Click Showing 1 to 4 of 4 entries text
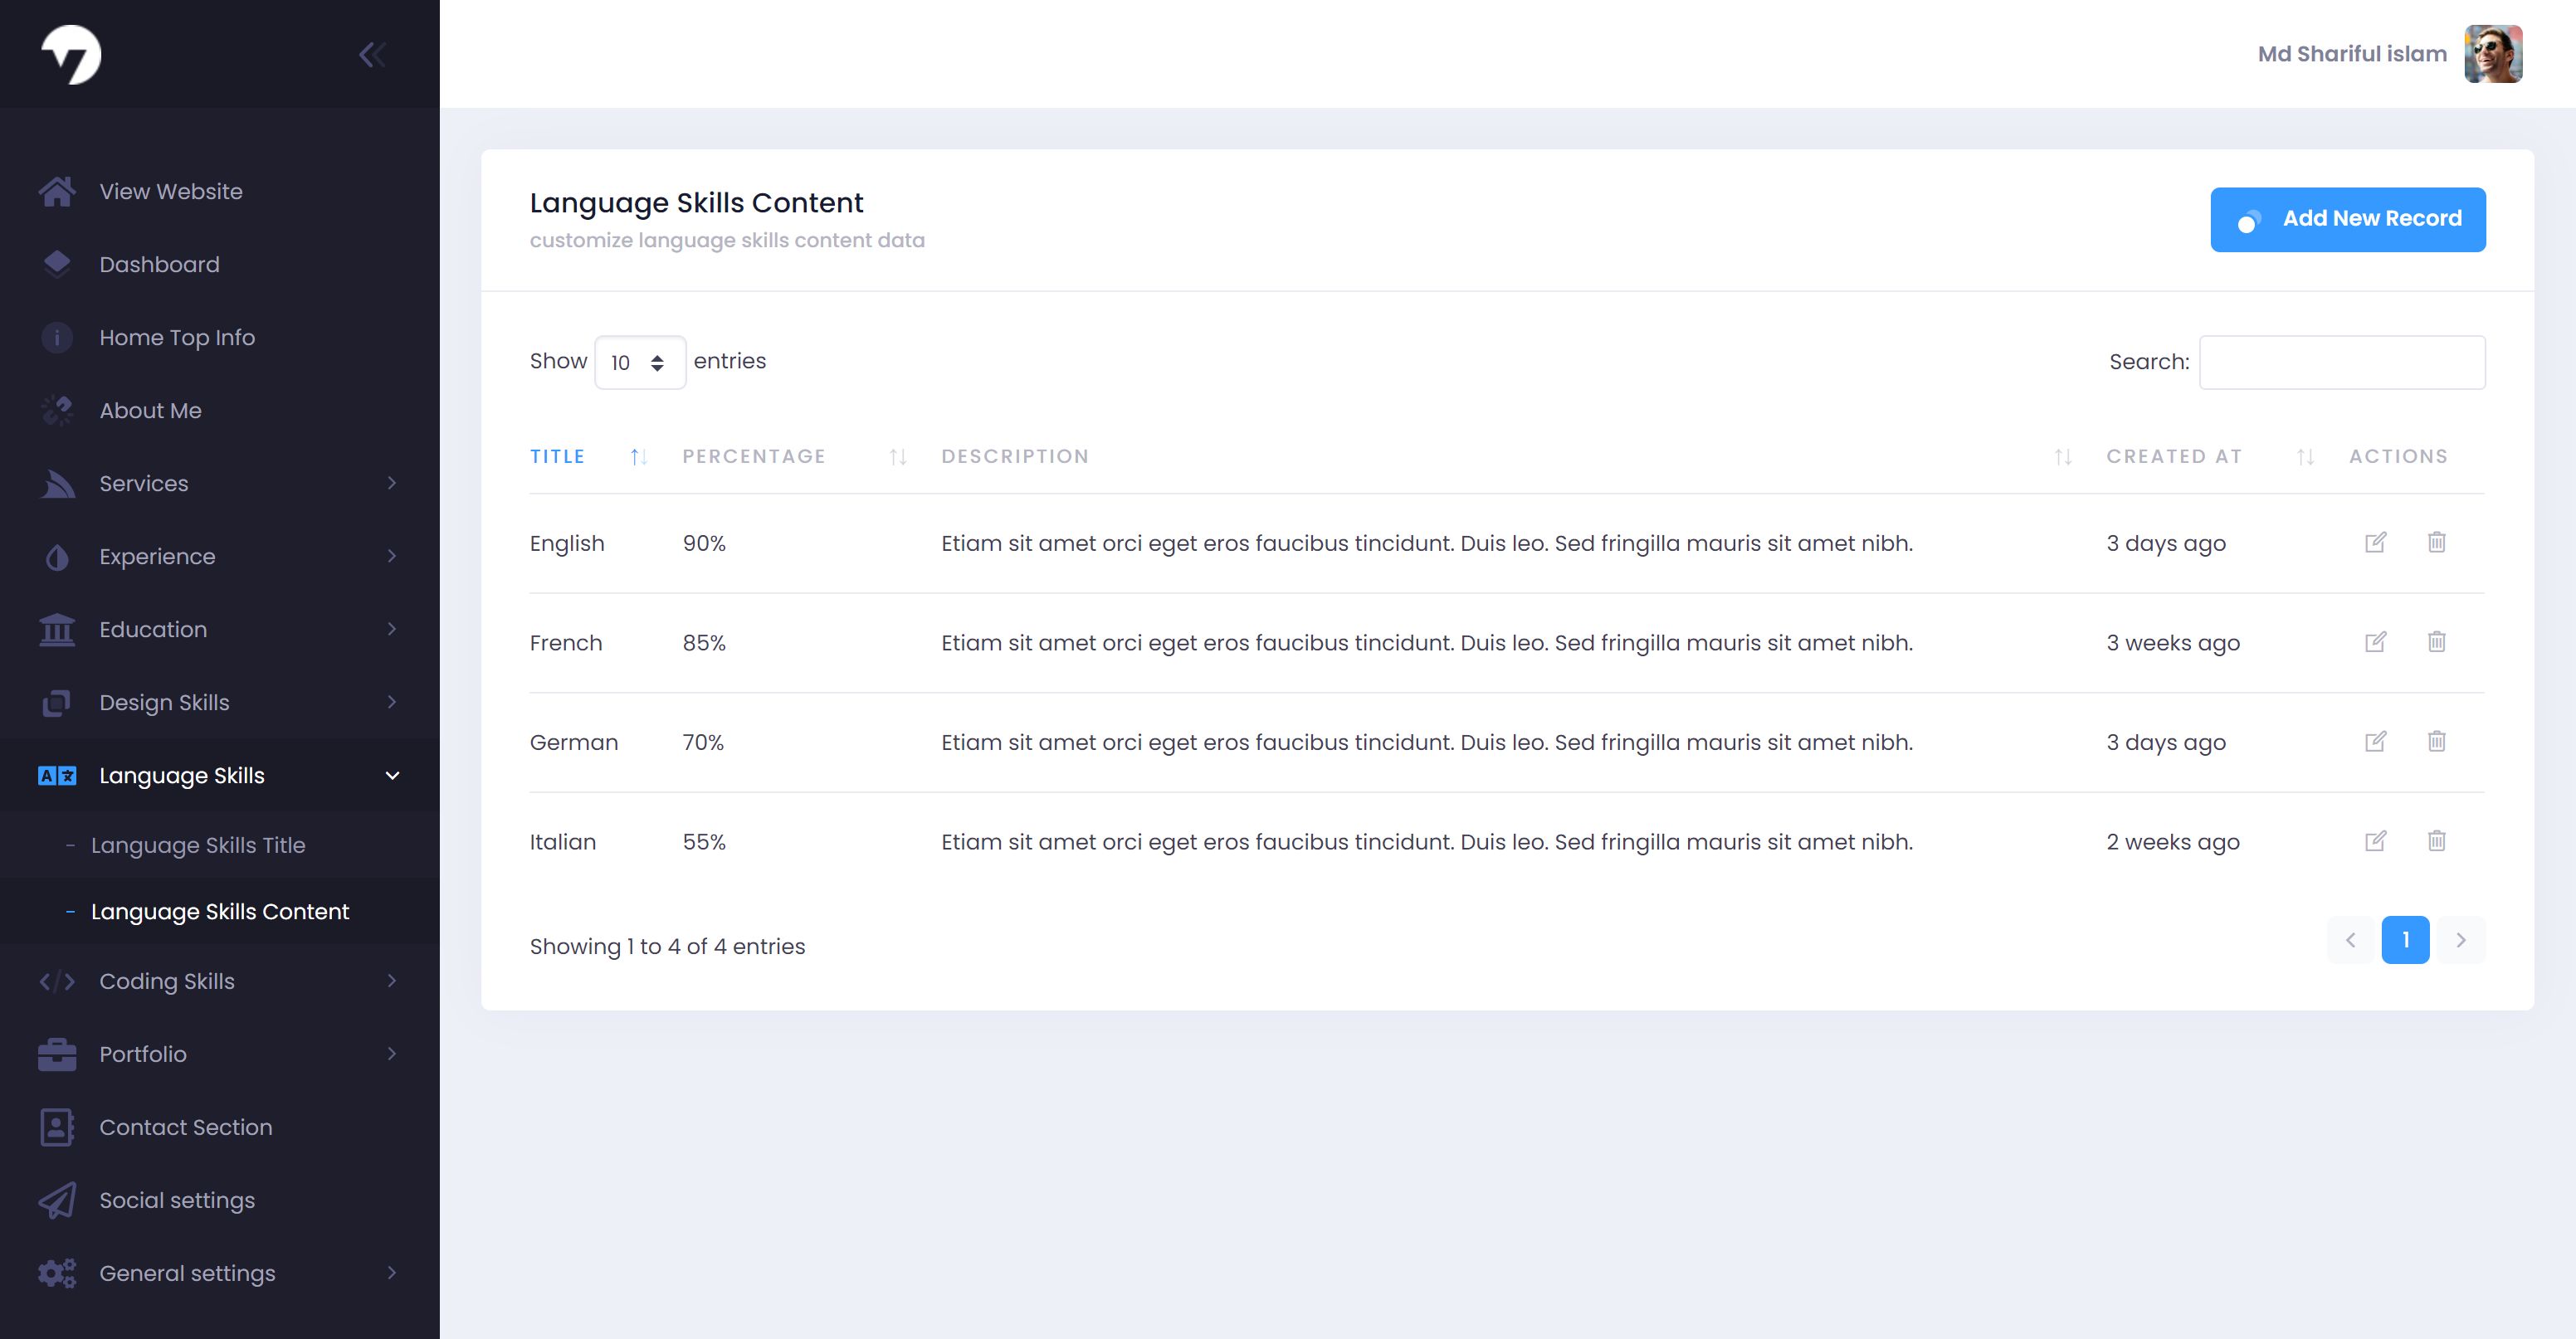This screenshot has width=2576, height=1339. (x=667, y=946)
